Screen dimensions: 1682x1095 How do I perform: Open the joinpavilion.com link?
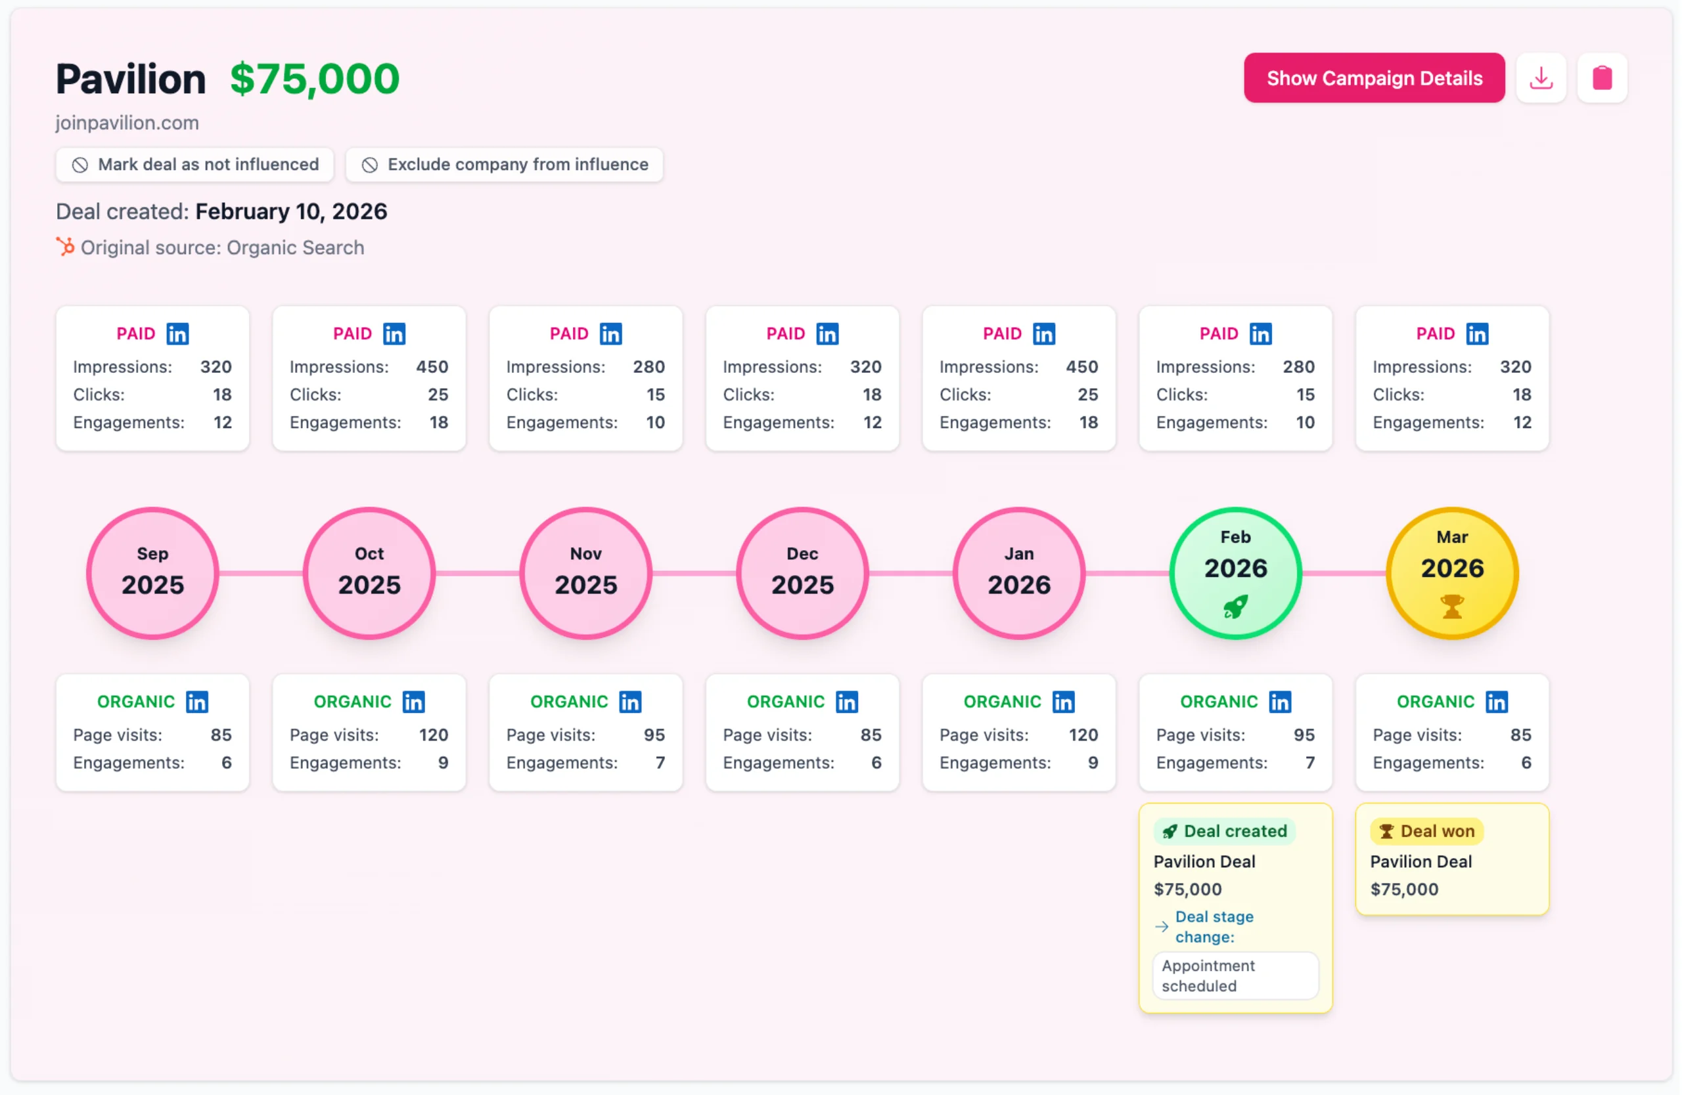click(127, 123)
